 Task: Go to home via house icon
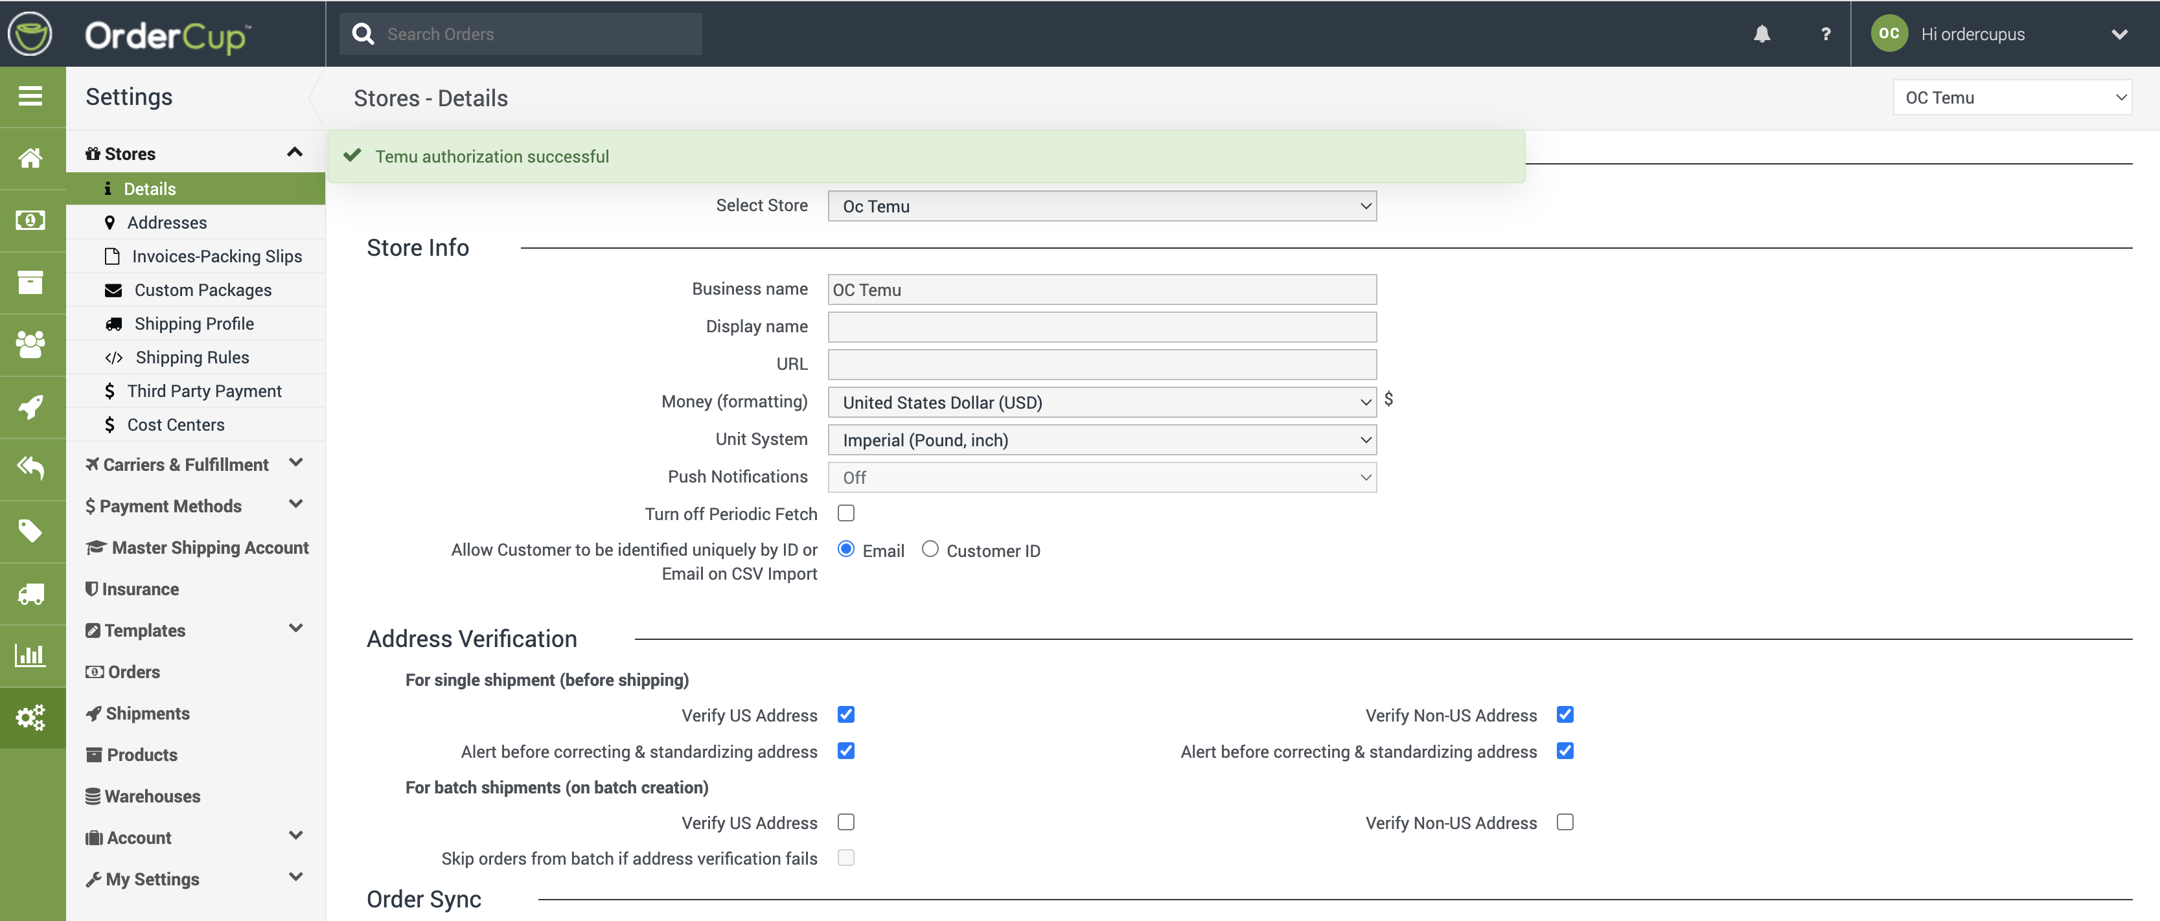[31, 159]
